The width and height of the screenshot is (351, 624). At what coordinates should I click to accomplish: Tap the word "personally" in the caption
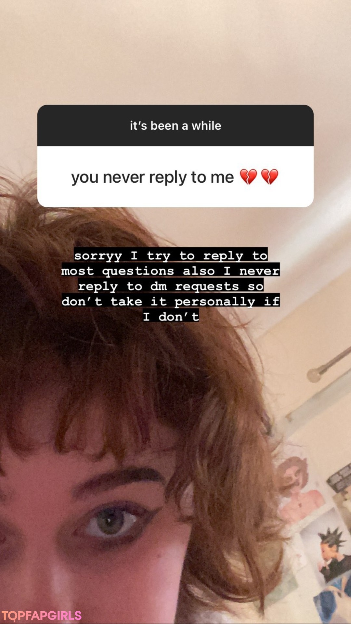point(215,301)
